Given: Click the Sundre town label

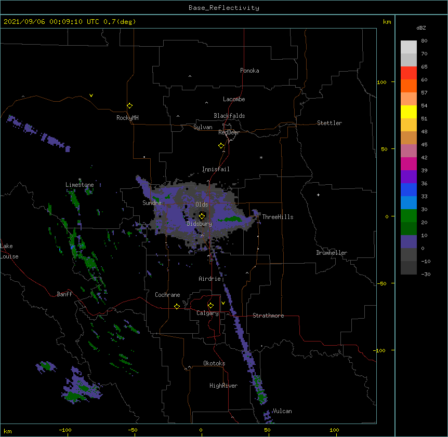Looking at the screenshot, I should (x=152, y=203).
